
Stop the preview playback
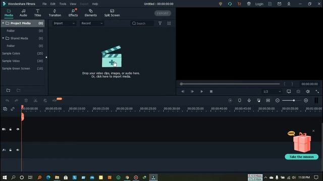pos(211,92)
